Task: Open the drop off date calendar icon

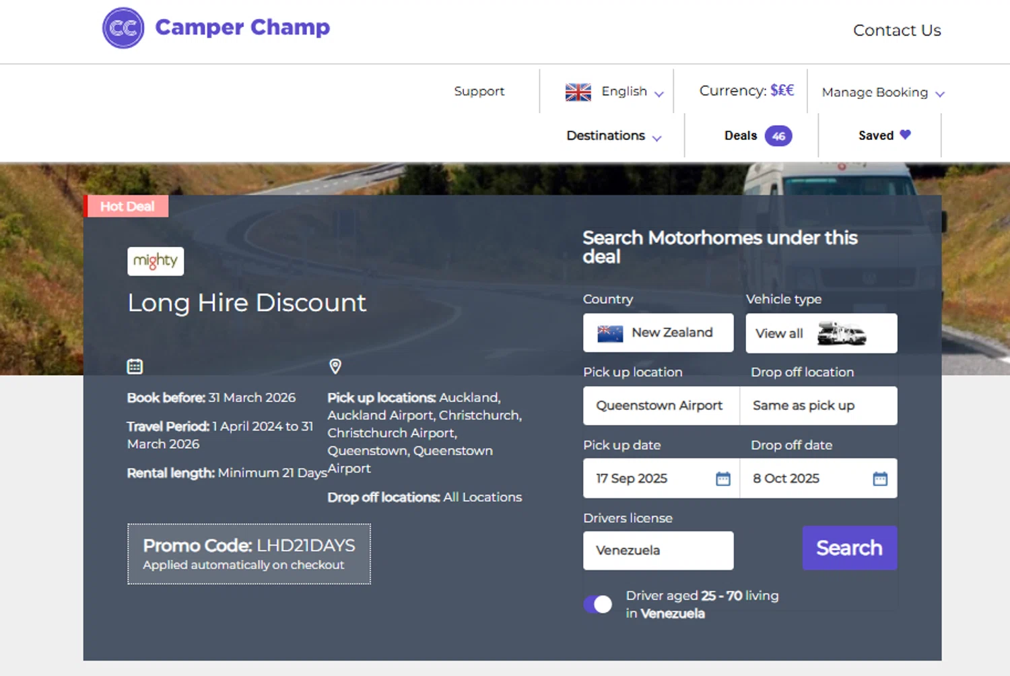Action: [x=880, y=479]
